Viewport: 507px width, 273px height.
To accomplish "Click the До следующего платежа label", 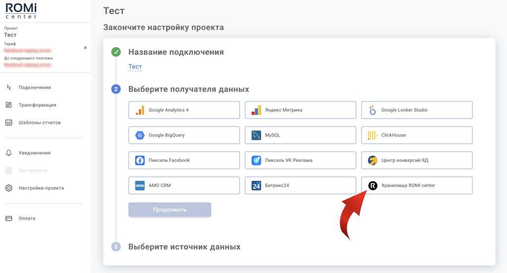I will pyautogui.click(x=28, y=58).
